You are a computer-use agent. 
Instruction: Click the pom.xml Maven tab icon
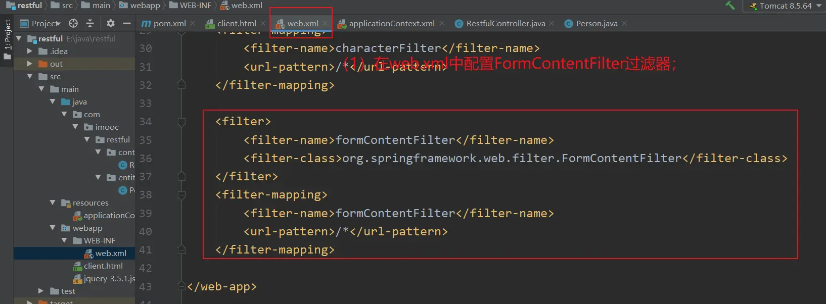pos(146,23)
